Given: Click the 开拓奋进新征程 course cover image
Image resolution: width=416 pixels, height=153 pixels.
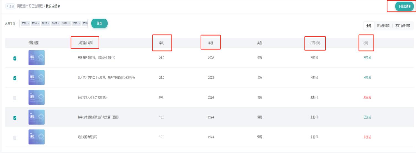Looking at the screenshot, I should 36,58.
